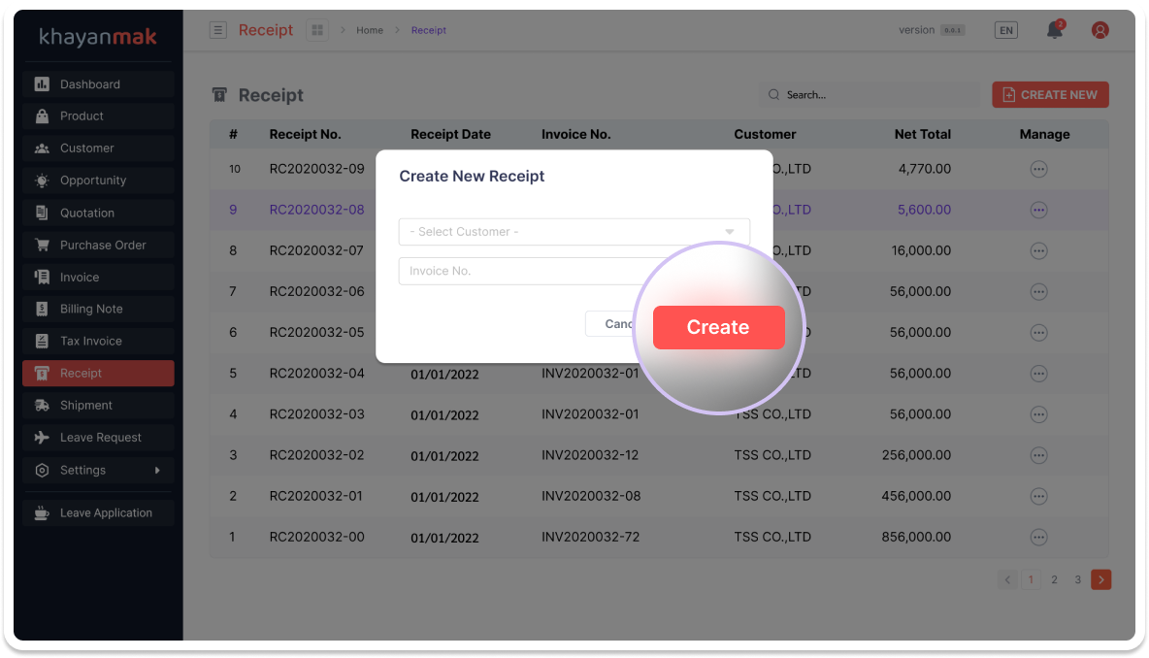
Task: Click the Create button in dialog
Action: (718, 328)
